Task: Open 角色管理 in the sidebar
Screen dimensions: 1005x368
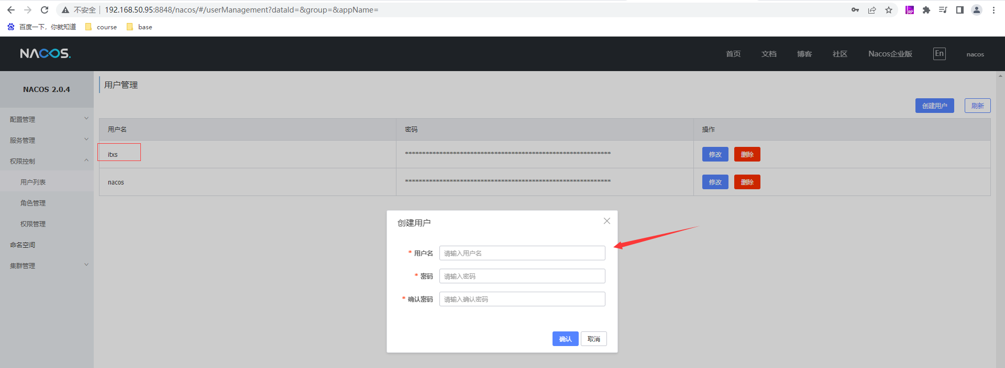Action: pyautogui.click(x=33, y=203)
